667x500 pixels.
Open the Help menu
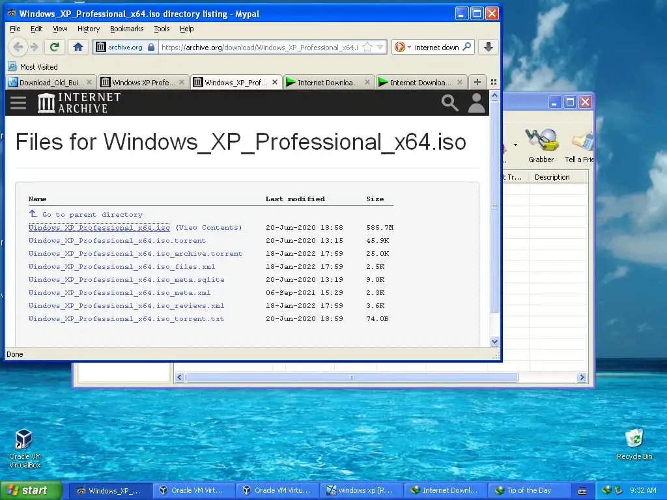[187, 29]
